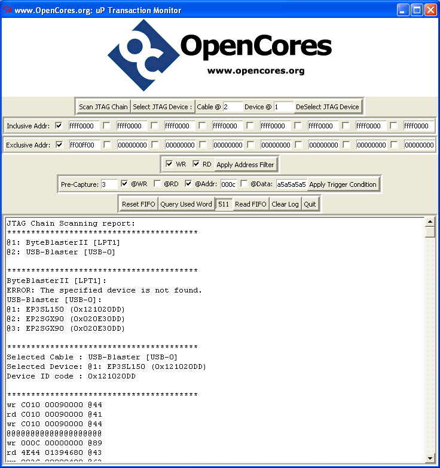Screen dimensions: 440x468
Task: Click DeSelect JTAG Device button
Action: pyautogui.click(x=327, y=107)
